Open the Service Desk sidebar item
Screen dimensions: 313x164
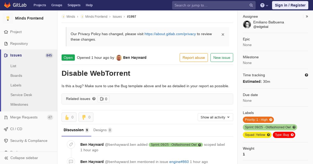pyautogui.click(x=21, y=95)
